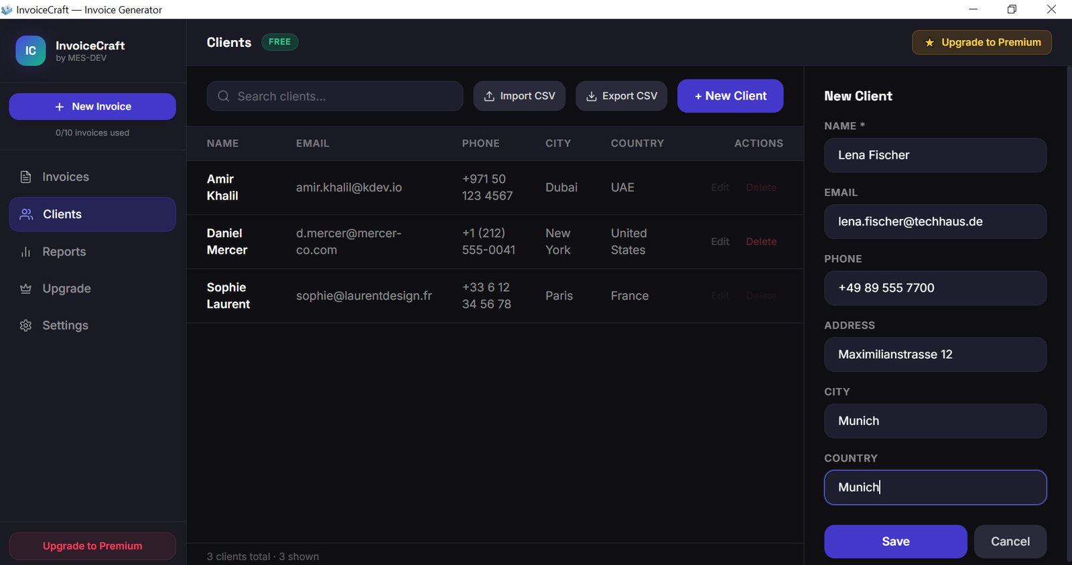This screenshot has width=1072, height=565.
Task: Save the new client form
Action: pyautogui.click(x=896, y=542)
